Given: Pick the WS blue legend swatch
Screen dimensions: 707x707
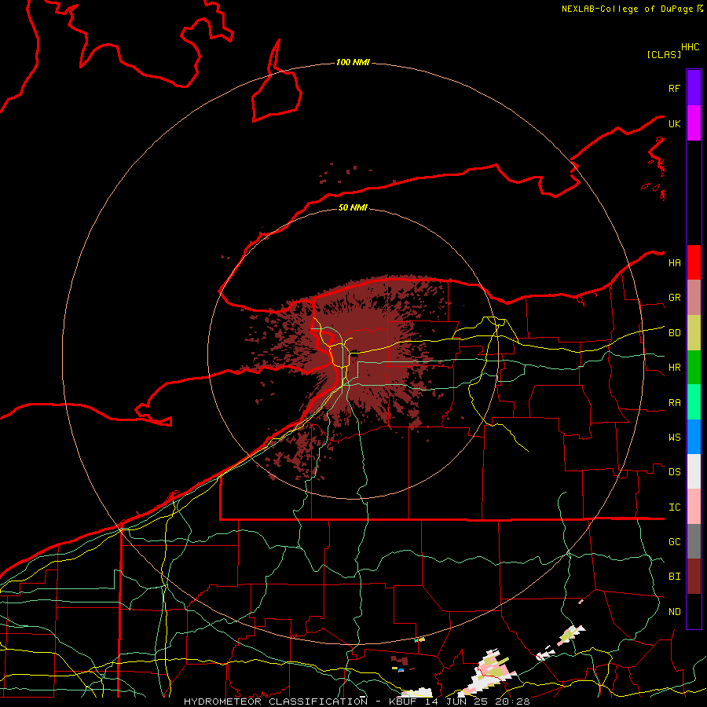Looking at the screenshot, I should (x=694, y=437).
